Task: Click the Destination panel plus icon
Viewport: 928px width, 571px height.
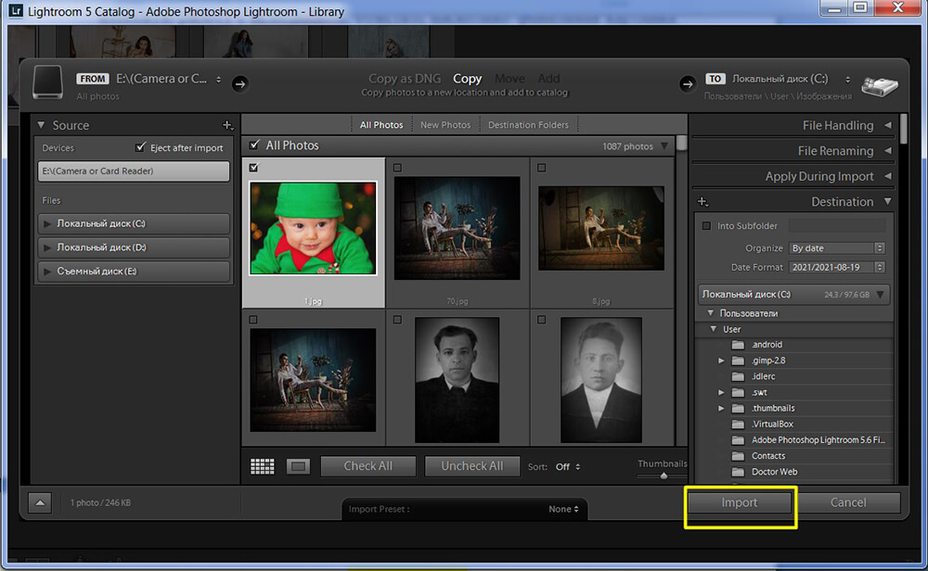Action: (703, 202)
